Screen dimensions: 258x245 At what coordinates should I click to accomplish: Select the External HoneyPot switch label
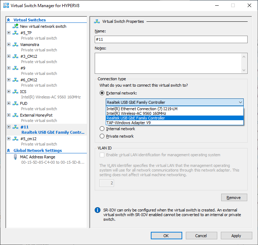[36, 115]
